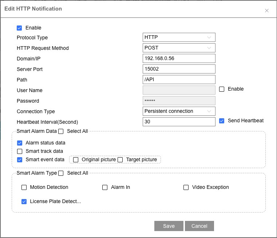Click the Cancel button
The height and width of the screenshot is (238, 277).
[199, 226]
